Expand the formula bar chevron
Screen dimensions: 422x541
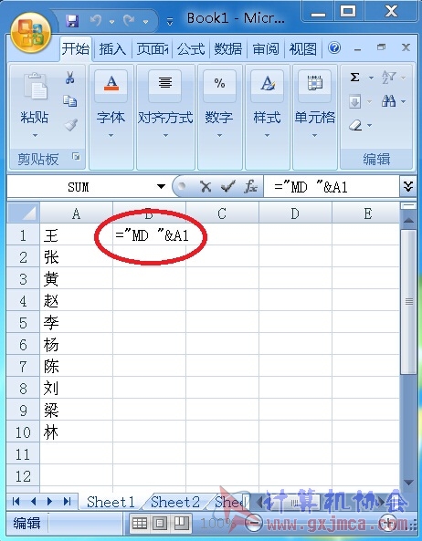tap(407, 187)
